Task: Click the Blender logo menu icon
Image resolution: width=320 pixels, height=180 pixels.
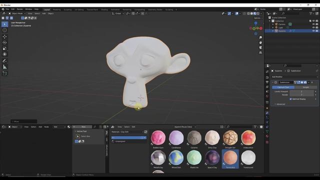Action: point(3,9)
